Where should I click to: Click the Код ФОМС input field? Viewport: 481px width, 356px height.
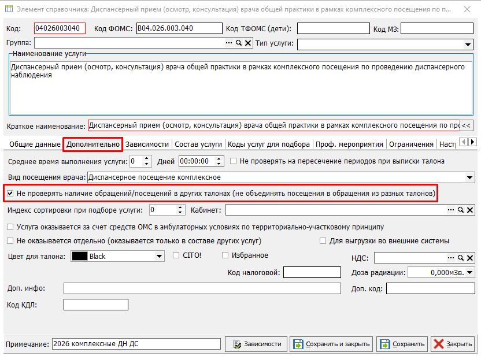coord(179,28)
